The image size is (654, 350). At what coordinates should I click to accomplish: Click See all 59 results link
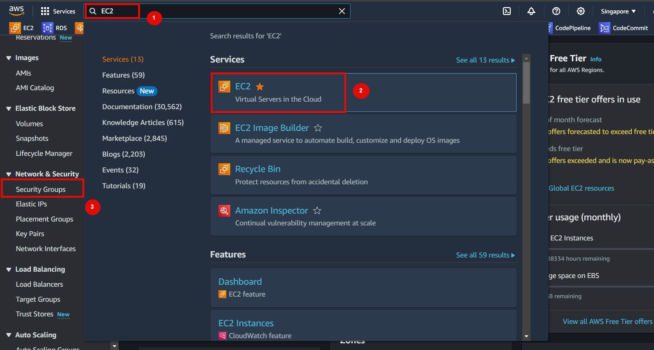[485, 255]
